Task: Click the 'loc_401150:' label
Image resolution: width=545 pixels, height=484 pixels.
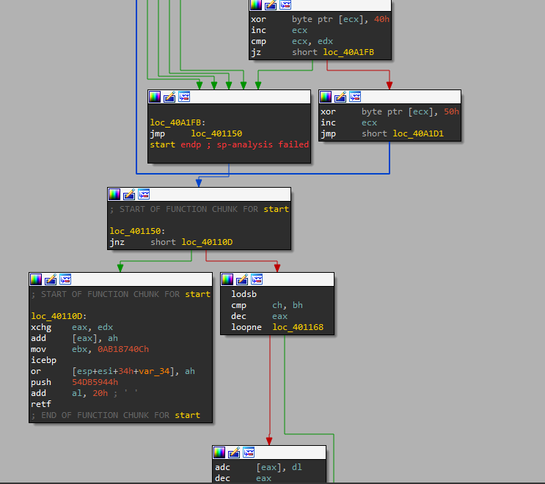Action: pyautogui.click(x=137, y=232)
